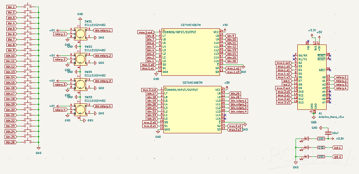Click the LED diode on the led.2 row
Image resolution: width=359 pixels, height=174 pixels.
pyautogui.click(x=306, y=157)
